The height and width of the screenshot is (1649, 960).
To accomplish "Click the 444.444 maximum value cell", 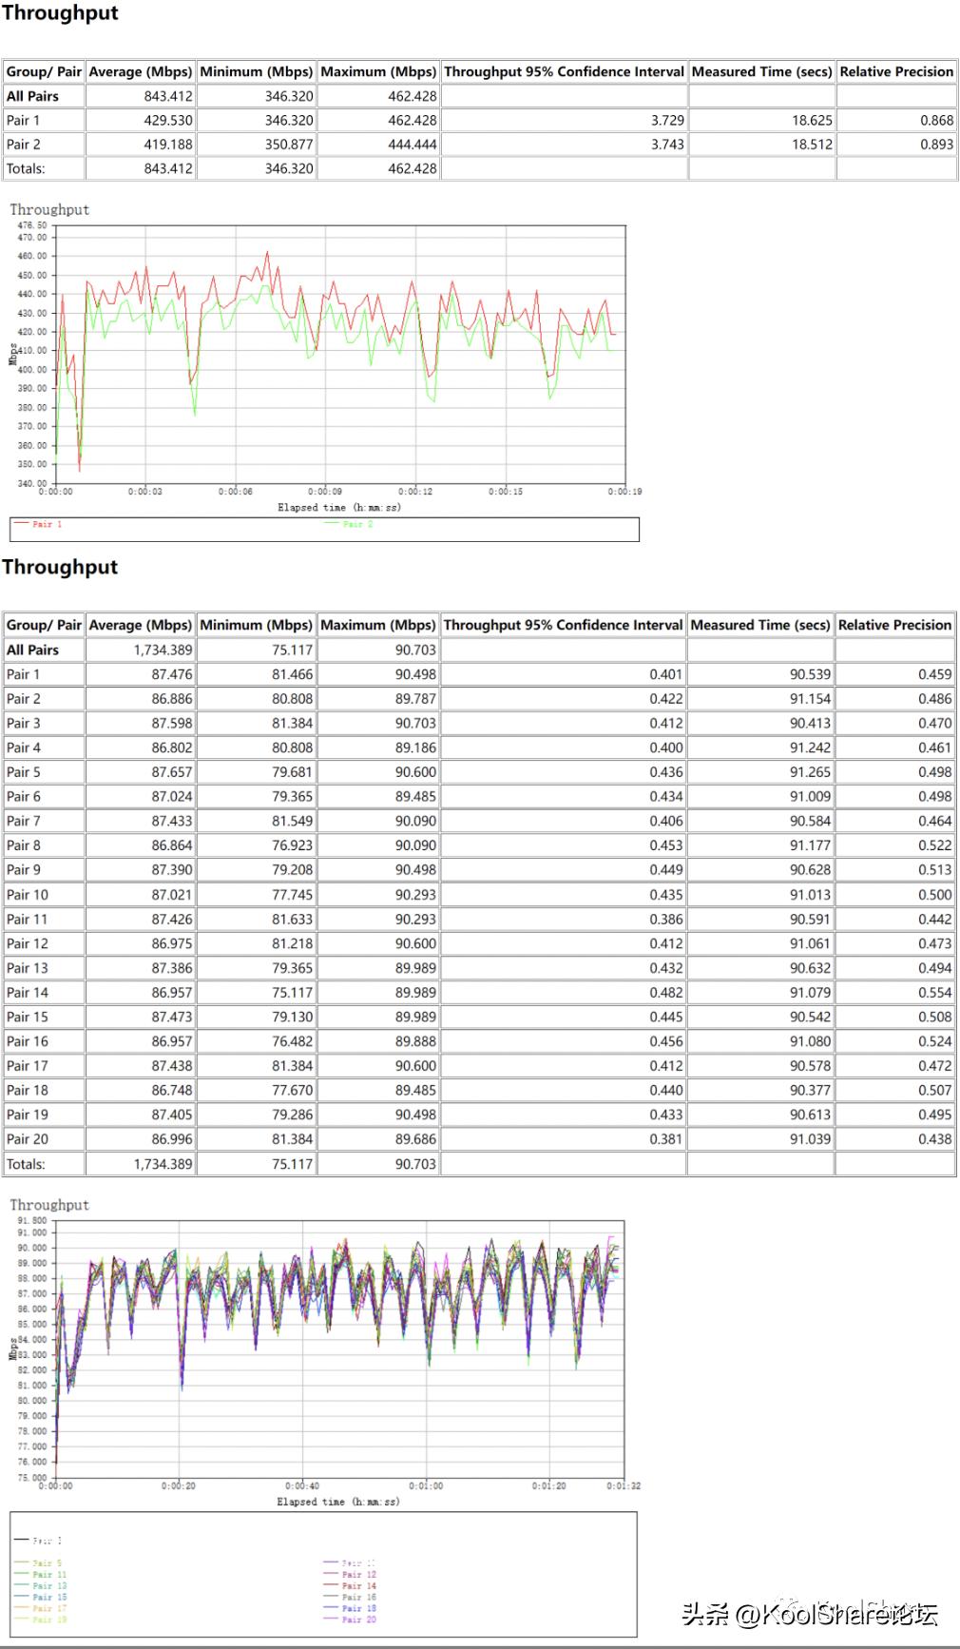I will click(x=413, y=145).
